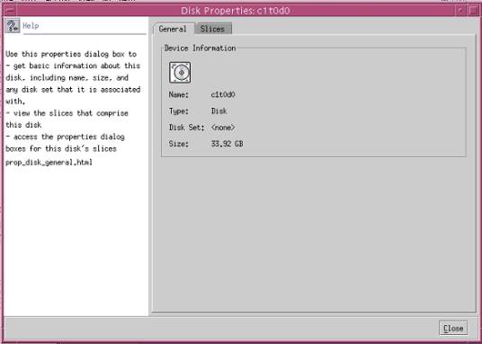Open the window menu button in title bar
Image resolution: width=482 pixels, height=344 pixels.
pos(9,11)
